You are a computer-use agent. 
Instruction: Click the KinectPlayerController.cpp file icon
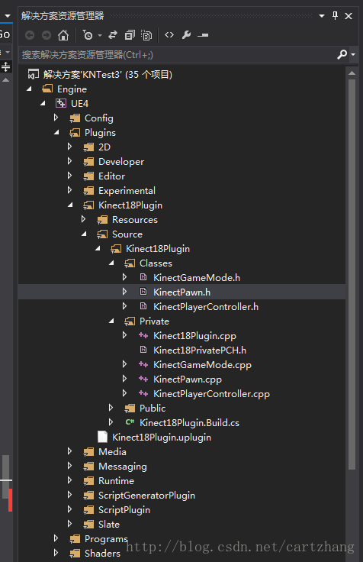pos(143,393)
